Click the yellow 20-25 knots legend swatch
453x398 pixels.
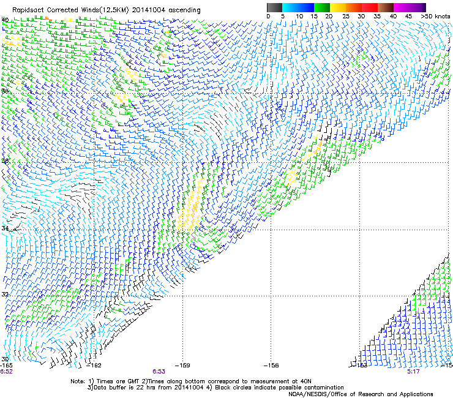[x=338, y=7]
